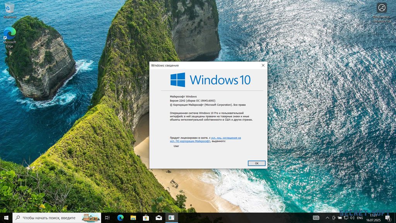Show hidden system tray icons
Image resolution: width=396 pixels, height=223 pixels.
pos(327,218)
